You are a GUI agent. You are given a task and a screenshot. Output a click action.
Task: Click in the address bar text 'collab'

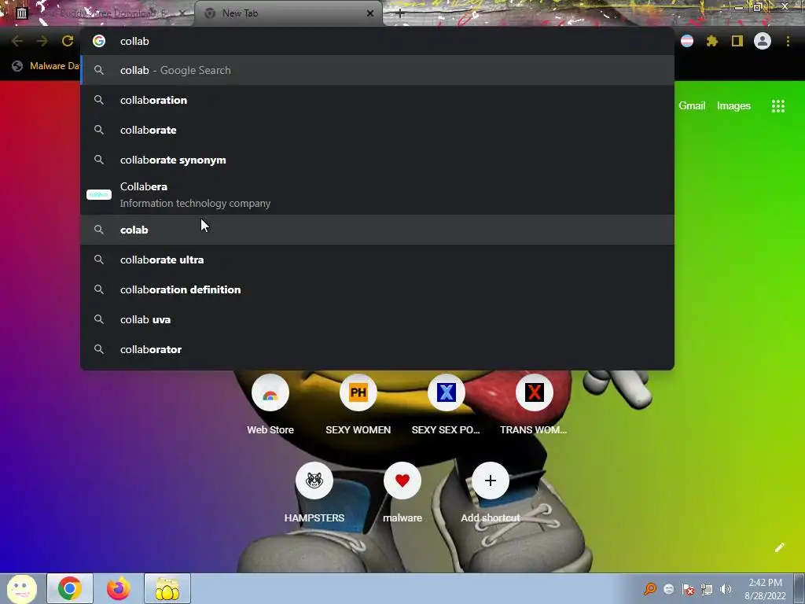click(134, 41)
